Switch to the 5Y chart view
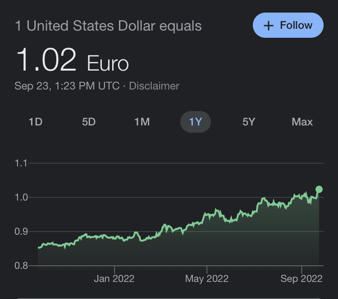Viewport: 338px width, 299px height. (249, 122)
